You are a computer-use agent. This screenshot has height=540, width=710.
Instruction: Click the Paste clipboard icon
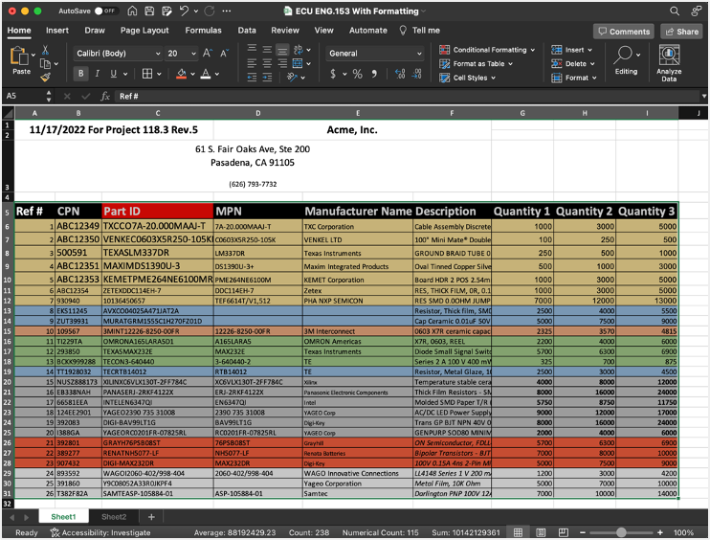(19, 56)
